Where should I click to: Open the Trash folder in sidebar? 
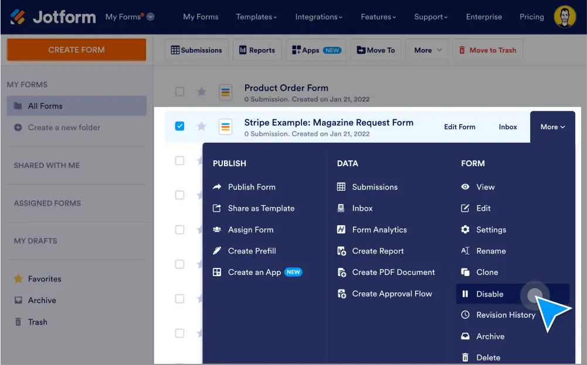point(38,322)
